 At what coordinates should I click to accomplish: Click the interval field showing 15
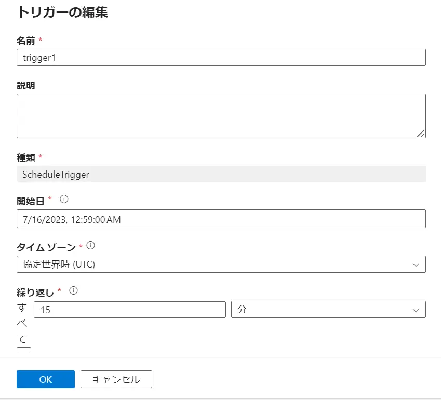130,310
